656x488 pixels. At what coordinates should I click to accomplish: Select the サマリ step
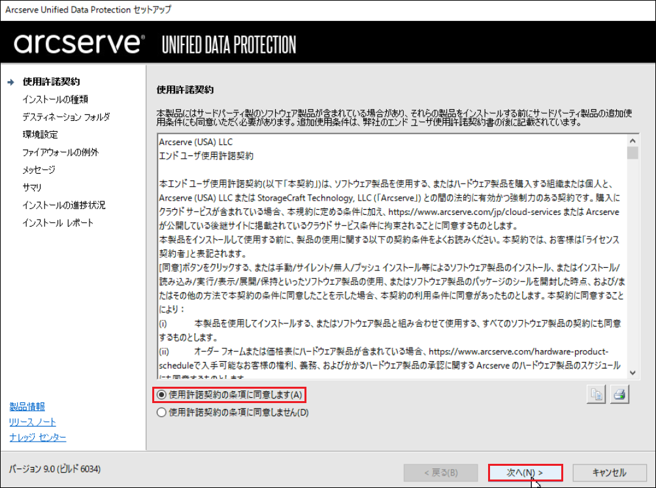pos(32,187)
